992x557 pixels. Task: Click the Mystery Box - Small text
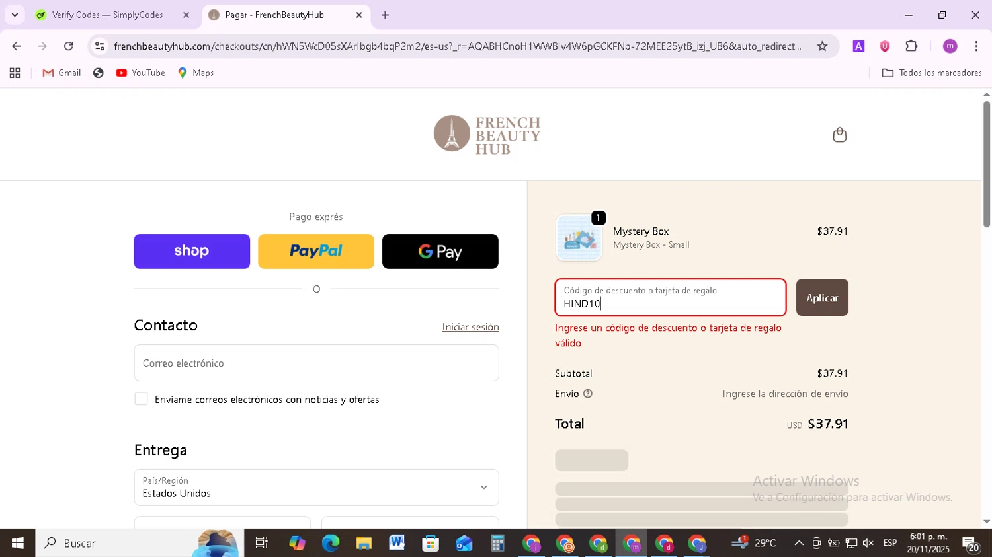pyautogui.click(x=651, y=245)
